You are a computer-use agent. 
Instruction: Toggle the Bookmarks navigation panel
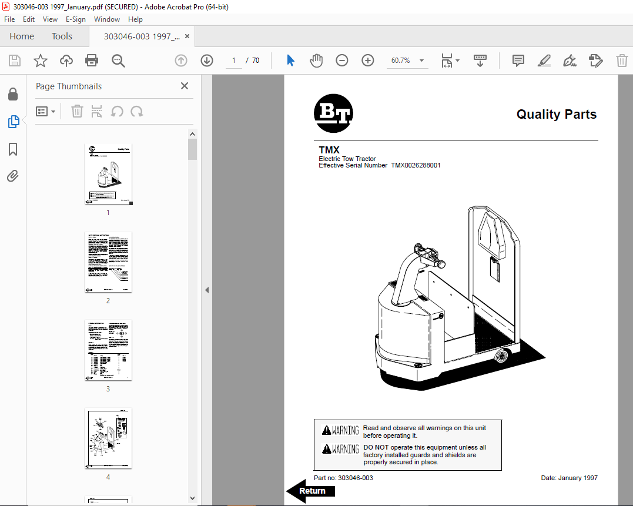pyautogui.click(x=13, y=149)
